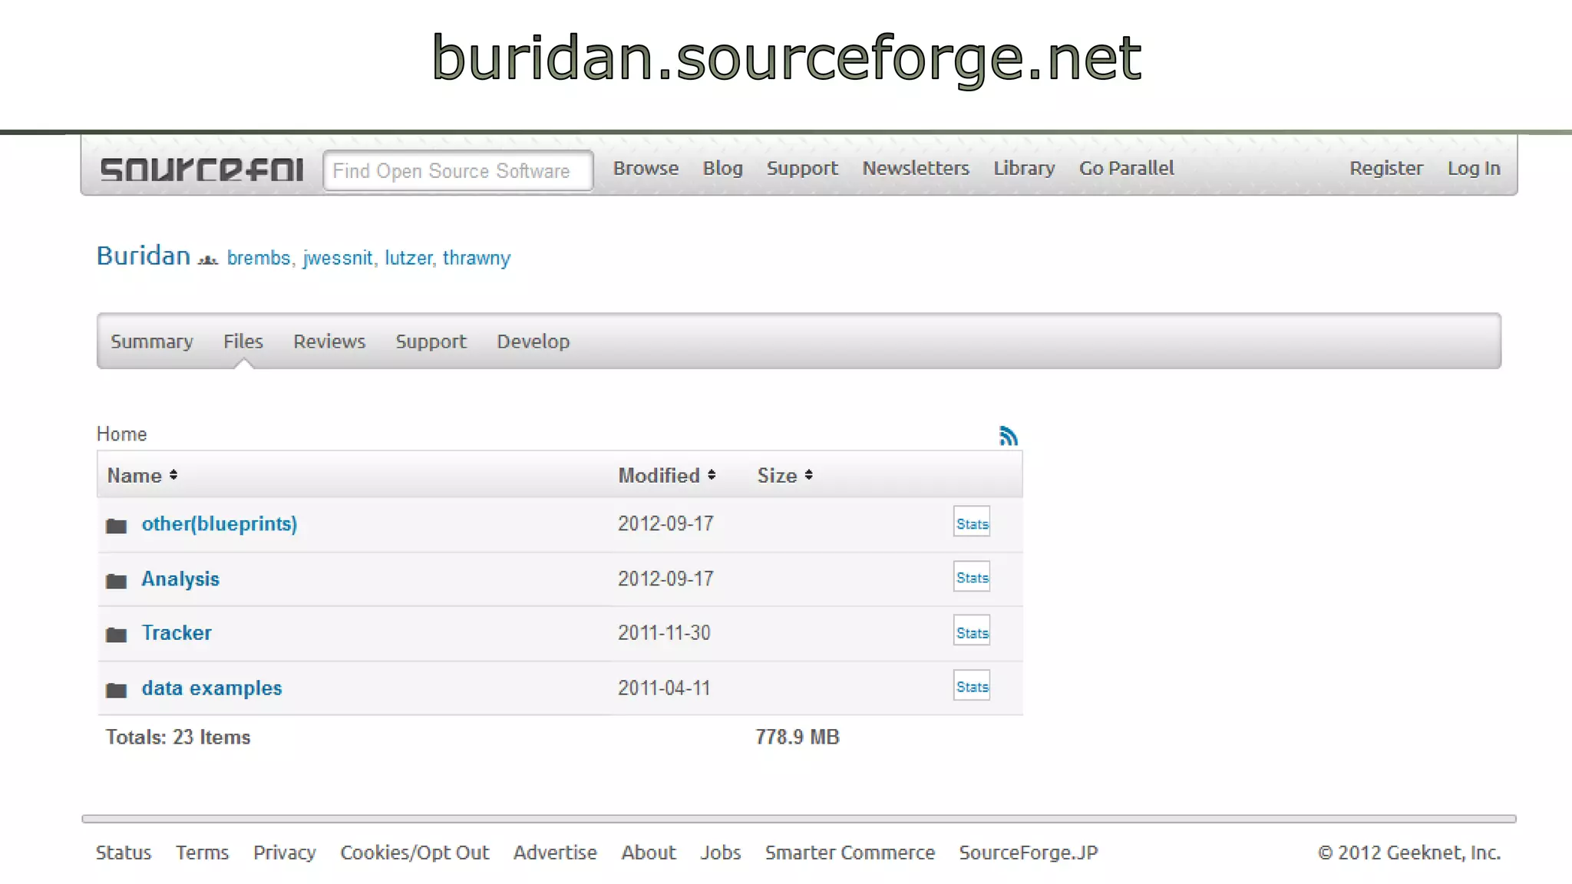Viewport: 1572px width, 884px height.
Task: Click the folder icon beside other(blueprints)
Action: 116,526
